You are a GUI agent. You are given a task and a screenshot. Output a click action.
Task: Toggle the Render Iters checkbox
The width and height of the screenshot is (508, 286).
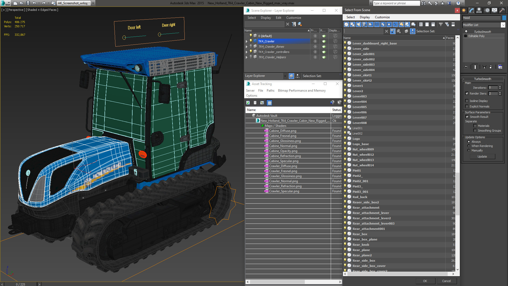pos(467,93)
